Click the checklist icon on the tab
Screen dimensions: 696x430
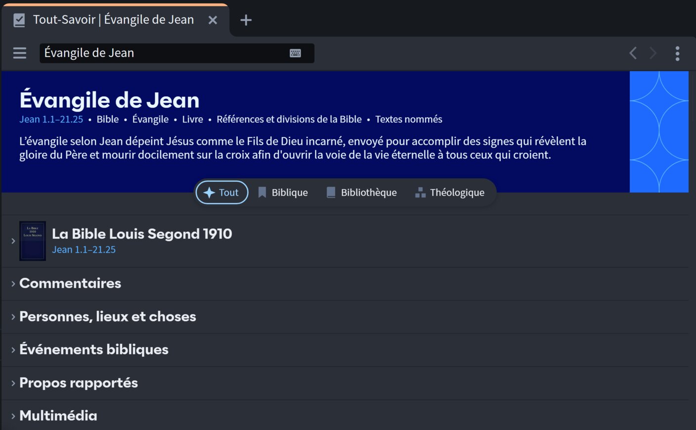point(19,20)
